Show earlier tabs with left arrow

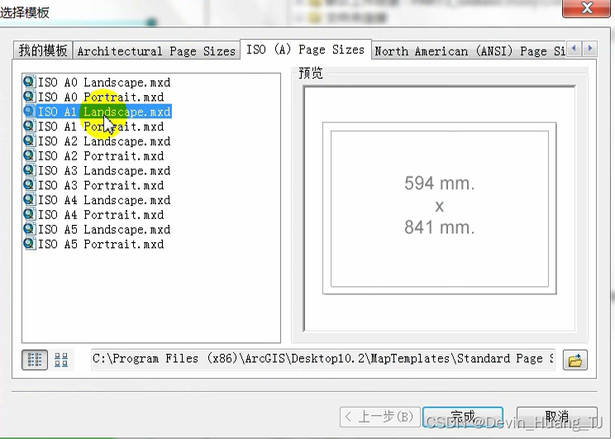[574, 49]
